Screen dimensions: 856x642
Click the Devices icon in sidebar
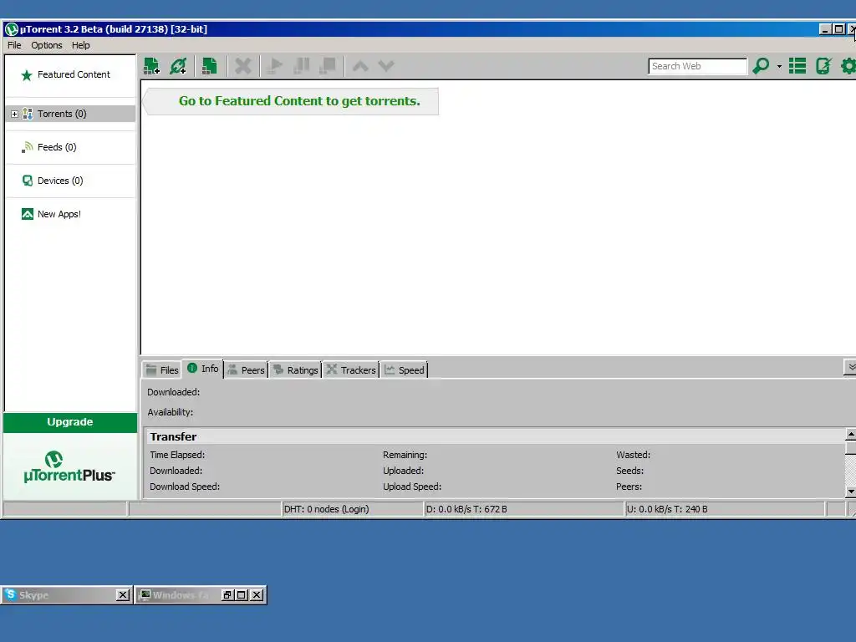(28, 181)
